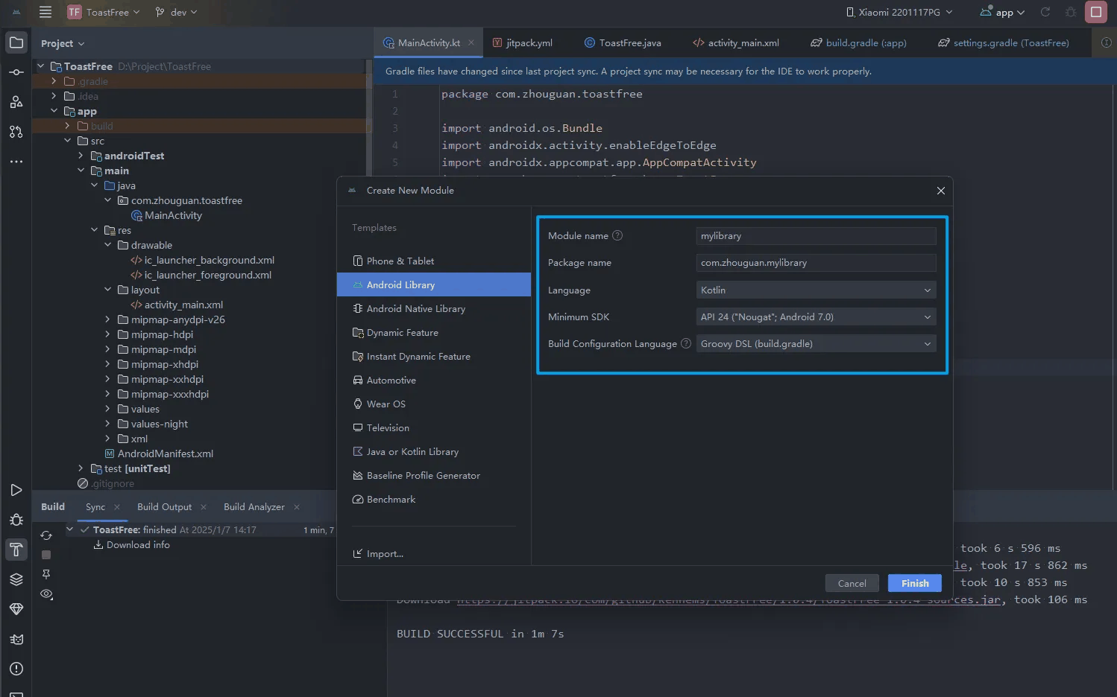
Task: Open Build Configuration Language dropdown
Action: [x=816, y=343]
